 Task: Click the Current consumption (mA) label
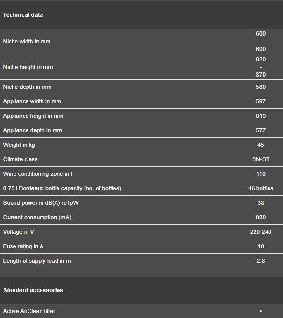click(37, 217)
